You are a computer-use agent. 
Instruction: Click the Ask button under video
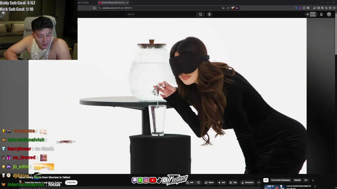coord(221,182)
